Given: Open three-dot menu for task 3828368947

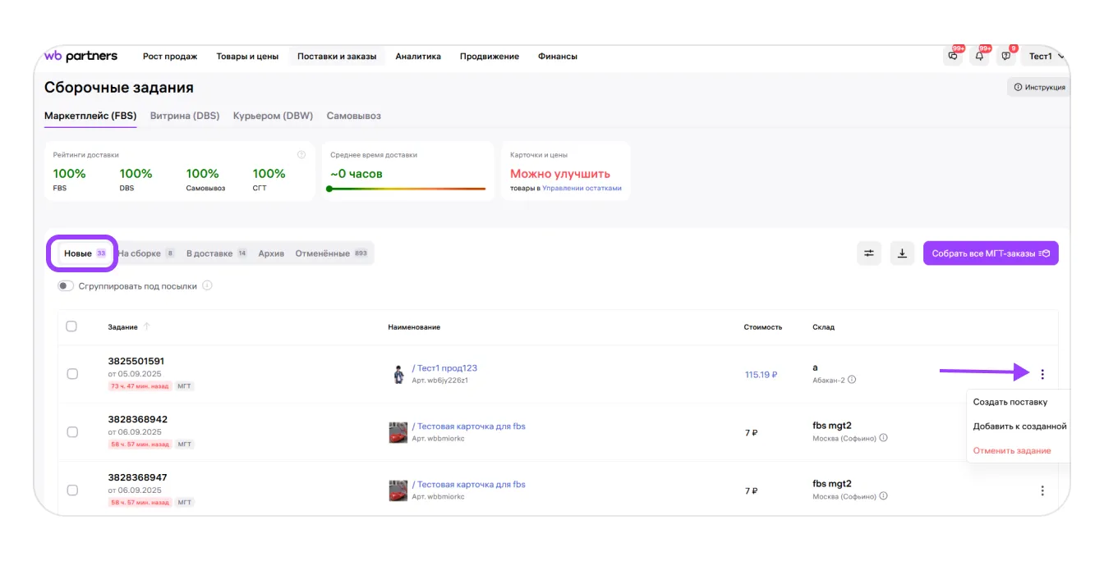Looking at the screenshot, I should click(1042, 490).
